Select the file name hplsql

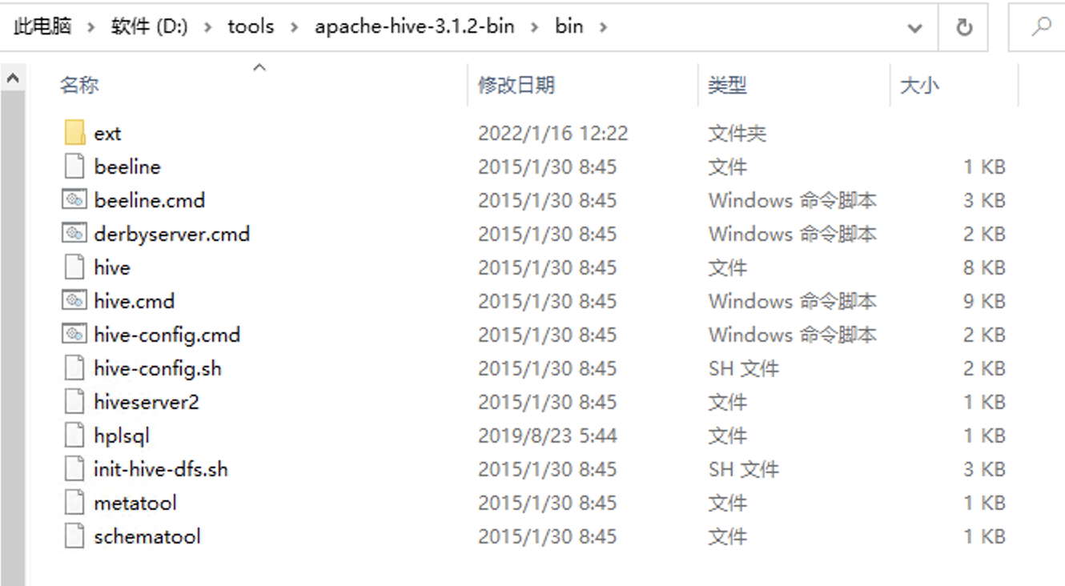(x=122, y=435)
